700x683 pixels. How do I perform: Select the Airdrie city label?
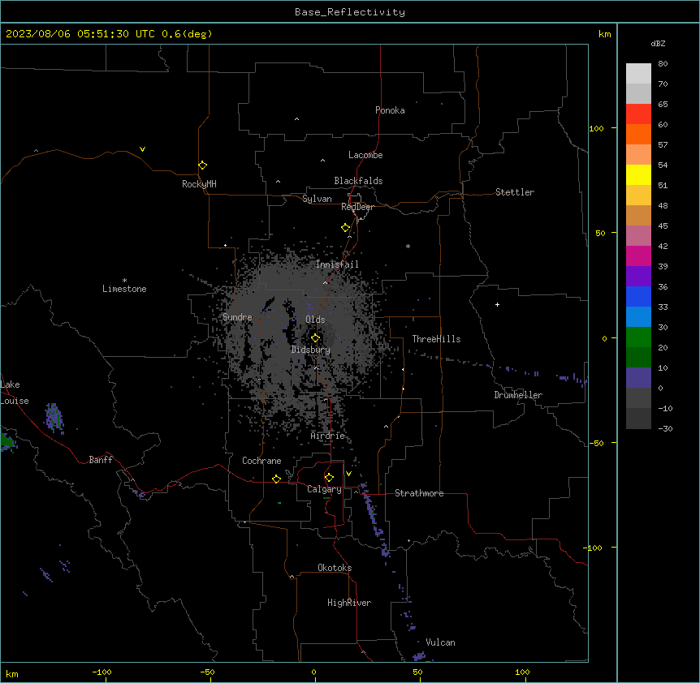(328, 436)
